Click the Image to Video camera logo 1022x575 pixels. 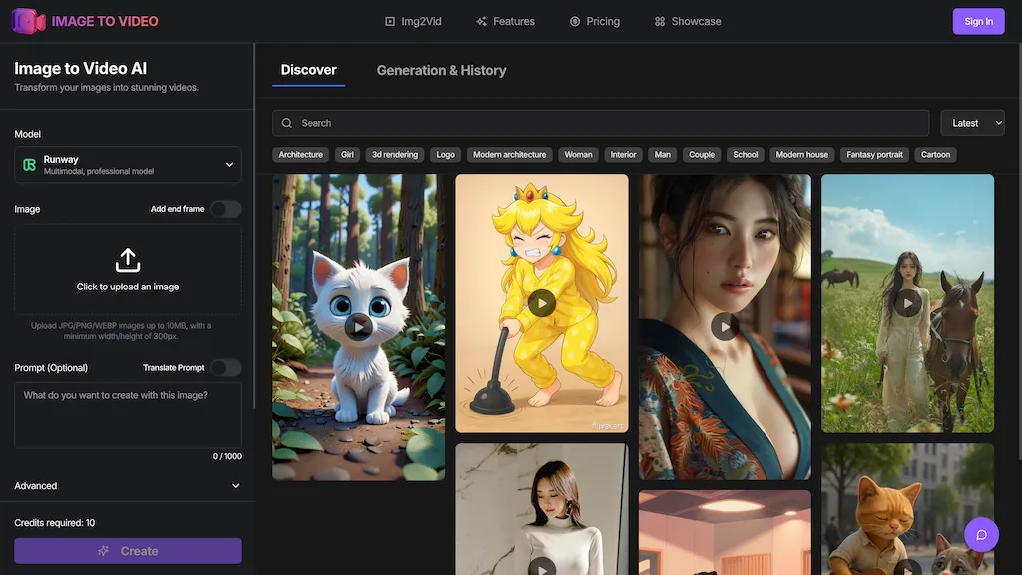pos(28,22)
